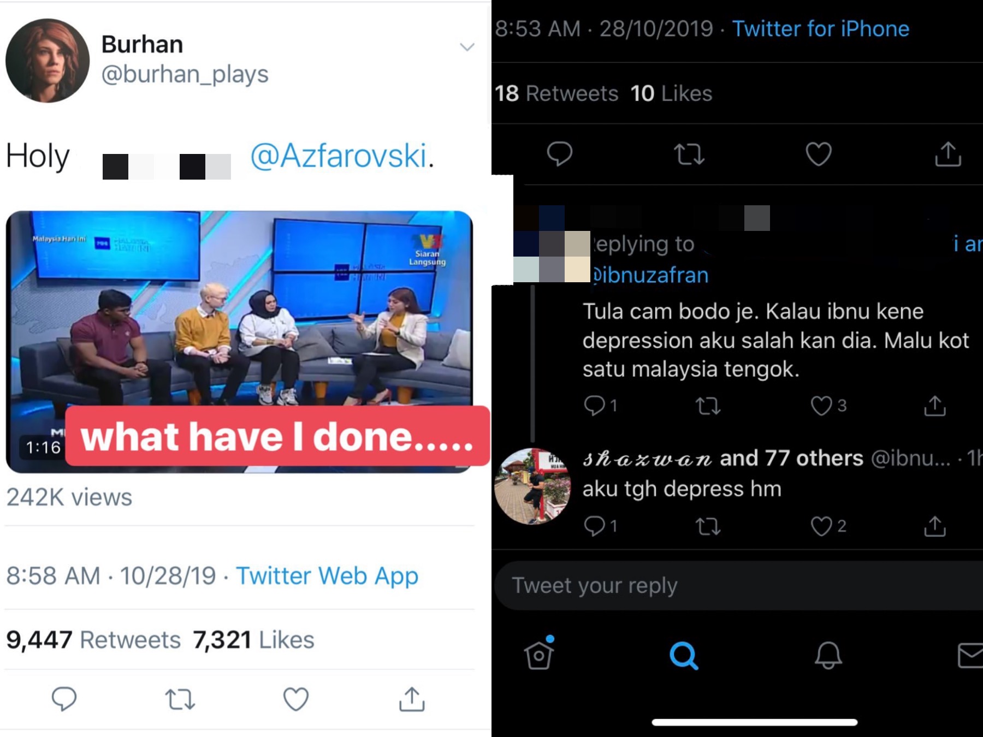983x737 pixels.
Task: Reply to Burhan's tweet
Action: pyautogui.click(x=64, y=699)
